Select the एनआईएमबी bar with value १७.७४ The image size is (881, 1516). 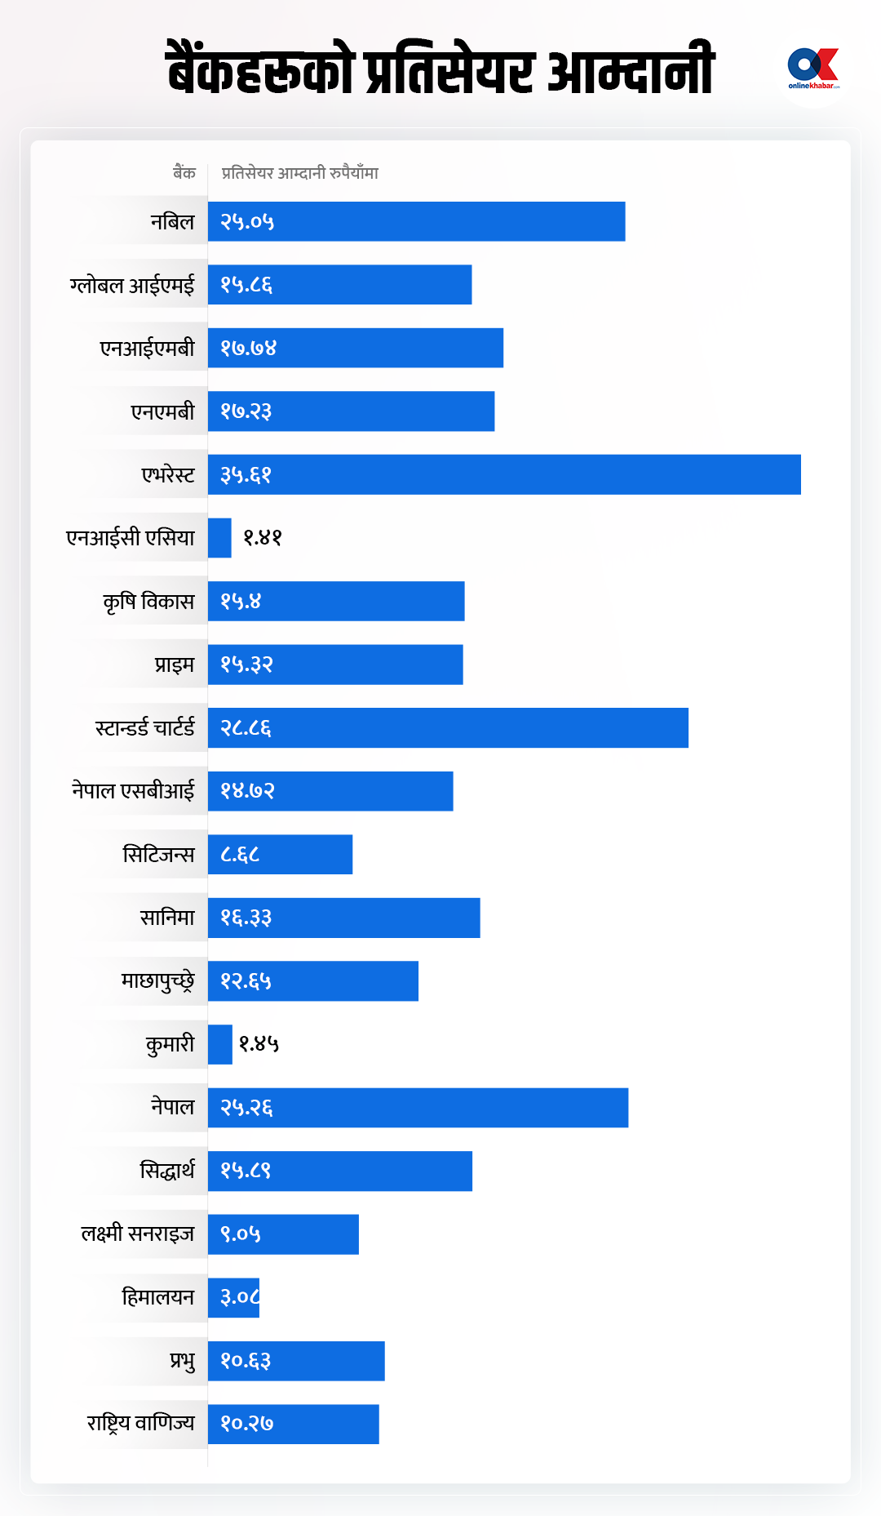tap(356, 348)
